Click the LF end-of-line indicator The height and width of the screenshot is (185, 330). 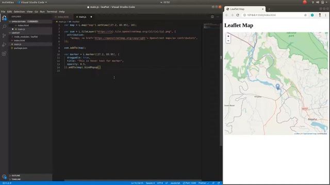167,183
